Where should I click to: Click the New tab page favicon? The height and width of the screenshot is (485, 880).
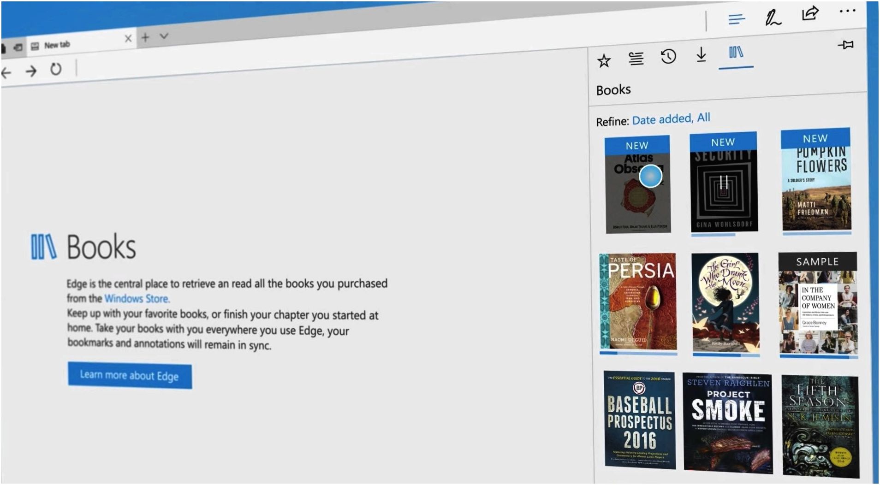tap(35, 46)
